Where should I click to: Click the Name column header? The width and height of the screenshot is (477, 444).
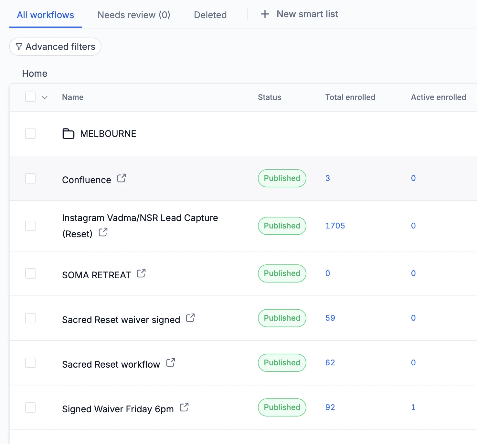pos(73,97)
